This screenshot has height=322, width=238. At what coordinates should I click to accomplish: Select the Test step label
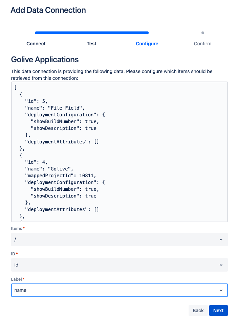coord(91,44)
